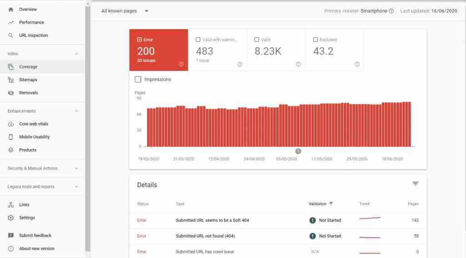Screen dimensions: 466x258
Task: Click the Removals crossed-eye icon
Action: tap(11, 93)
